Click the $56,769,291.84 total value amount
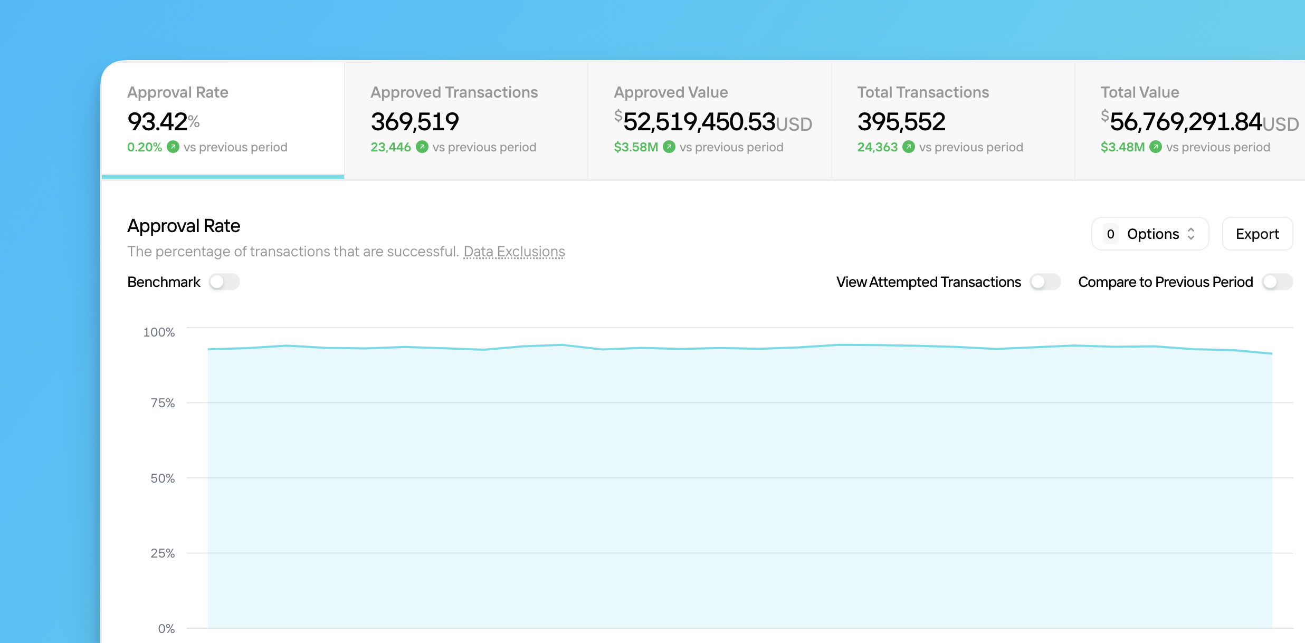1305x643 pixels. pyautogui.click(x=1199, y=122)
